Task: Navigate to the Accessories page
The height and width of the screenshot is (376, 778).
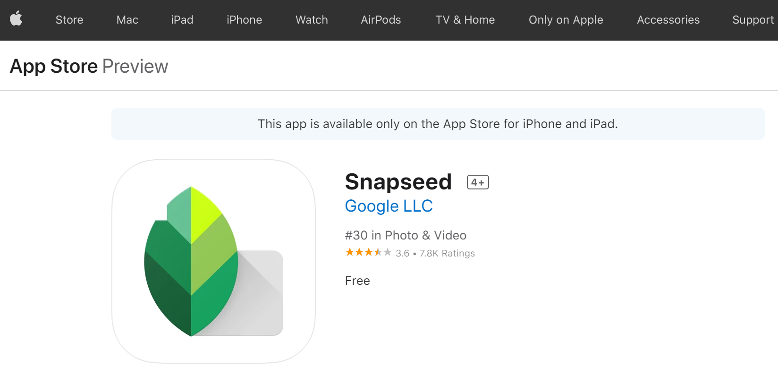Action: pos(668,20)
